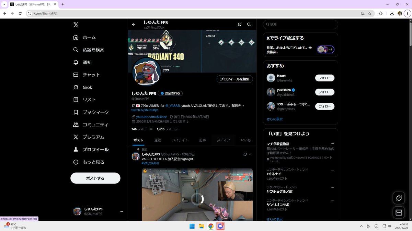Open チャット in sidebar
The height and width of the screenshot is (231, 412).
click(x=87, y=75)
